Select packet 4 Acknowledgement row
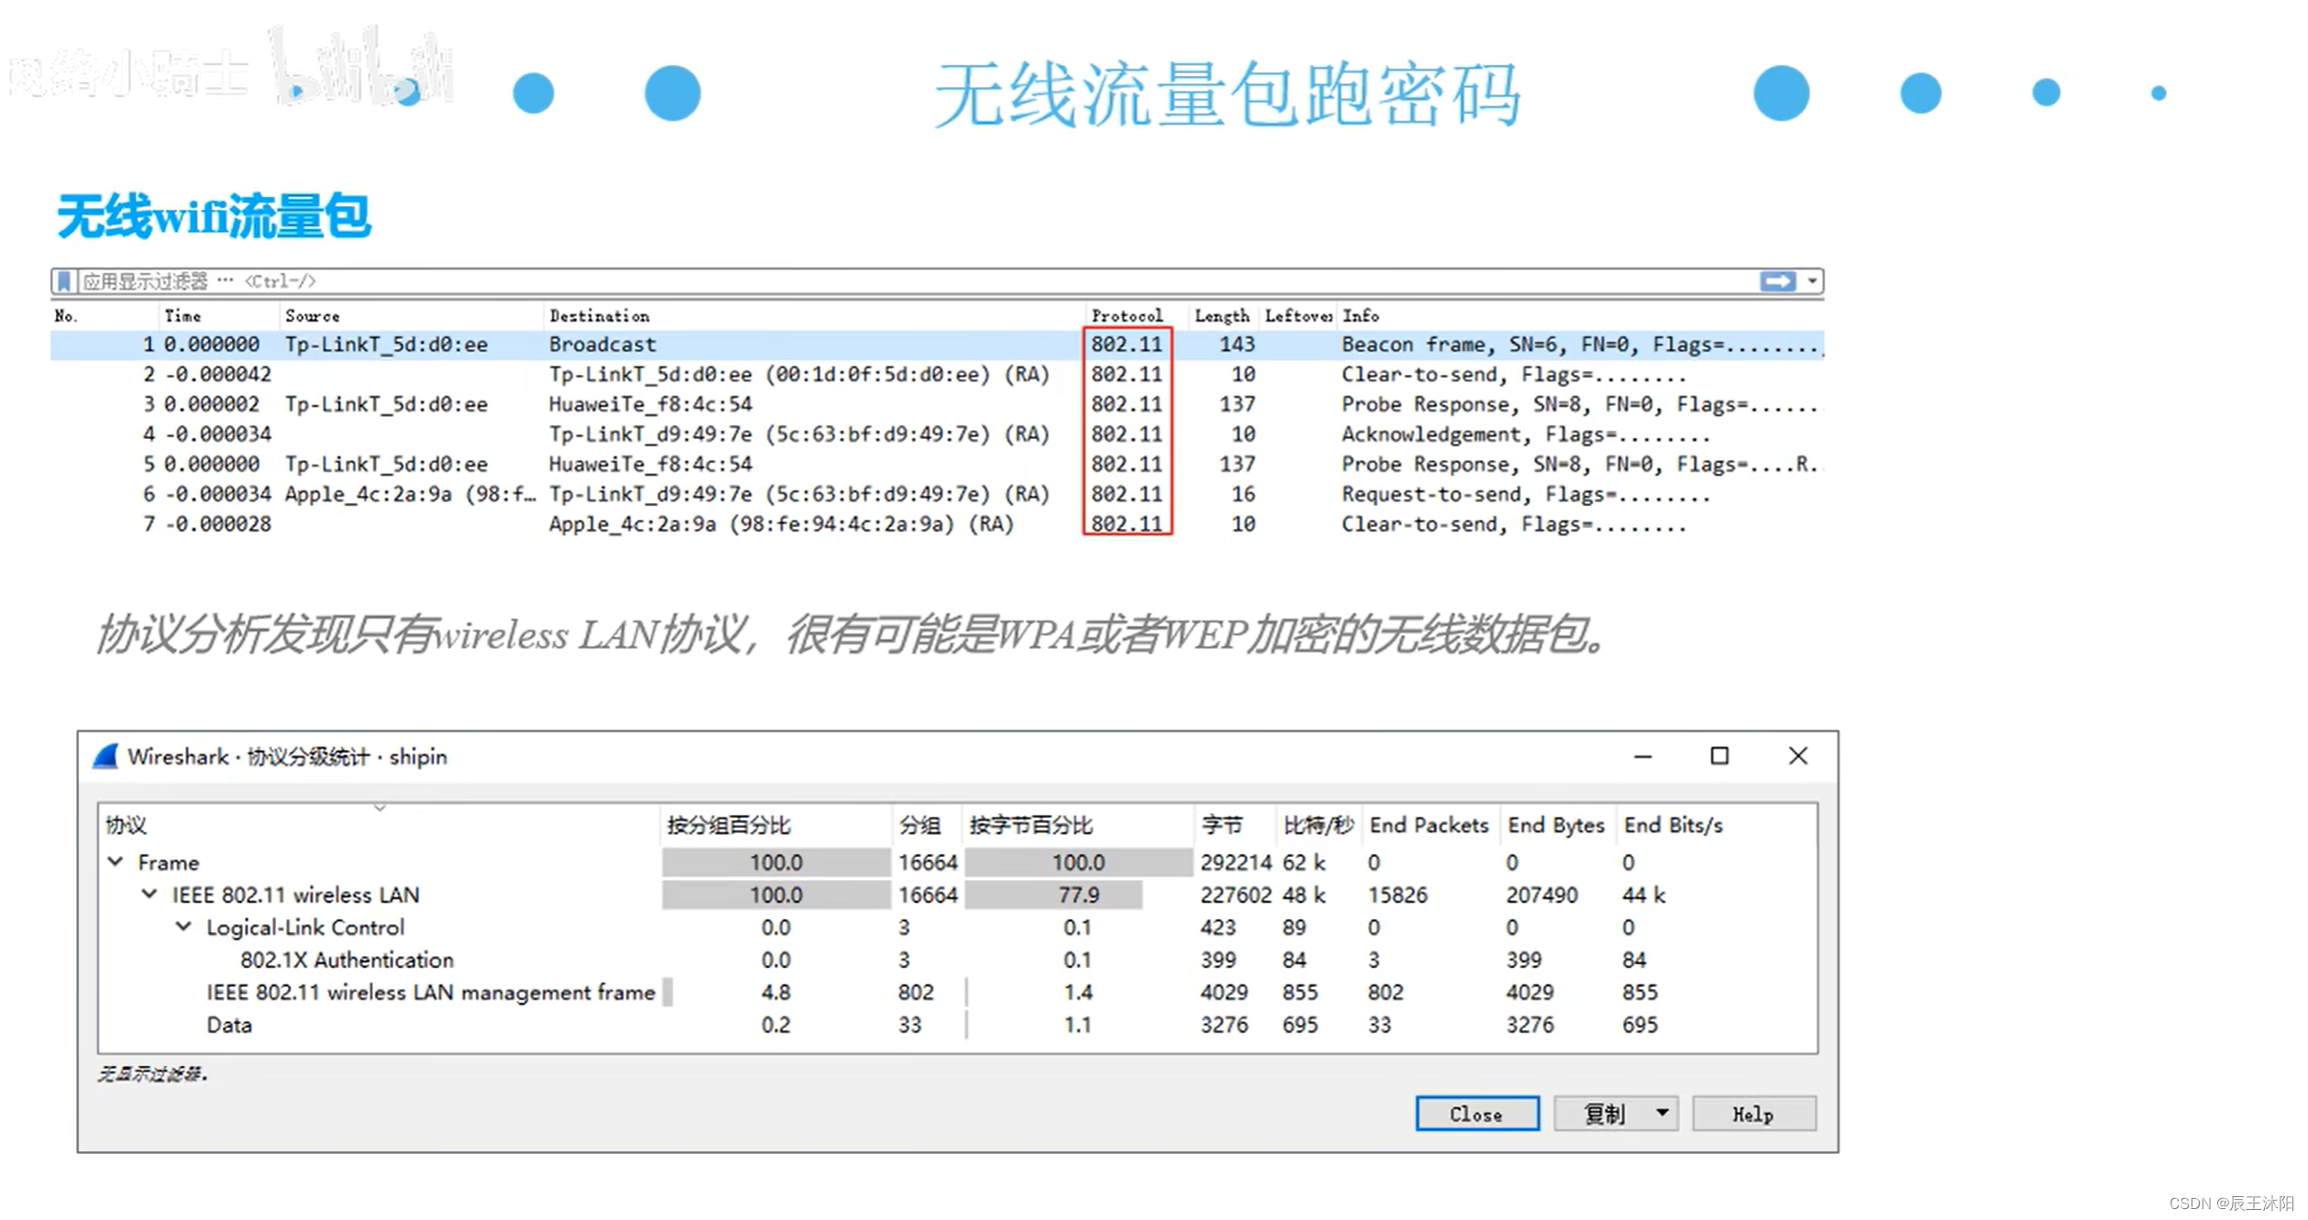 [937, 434]
